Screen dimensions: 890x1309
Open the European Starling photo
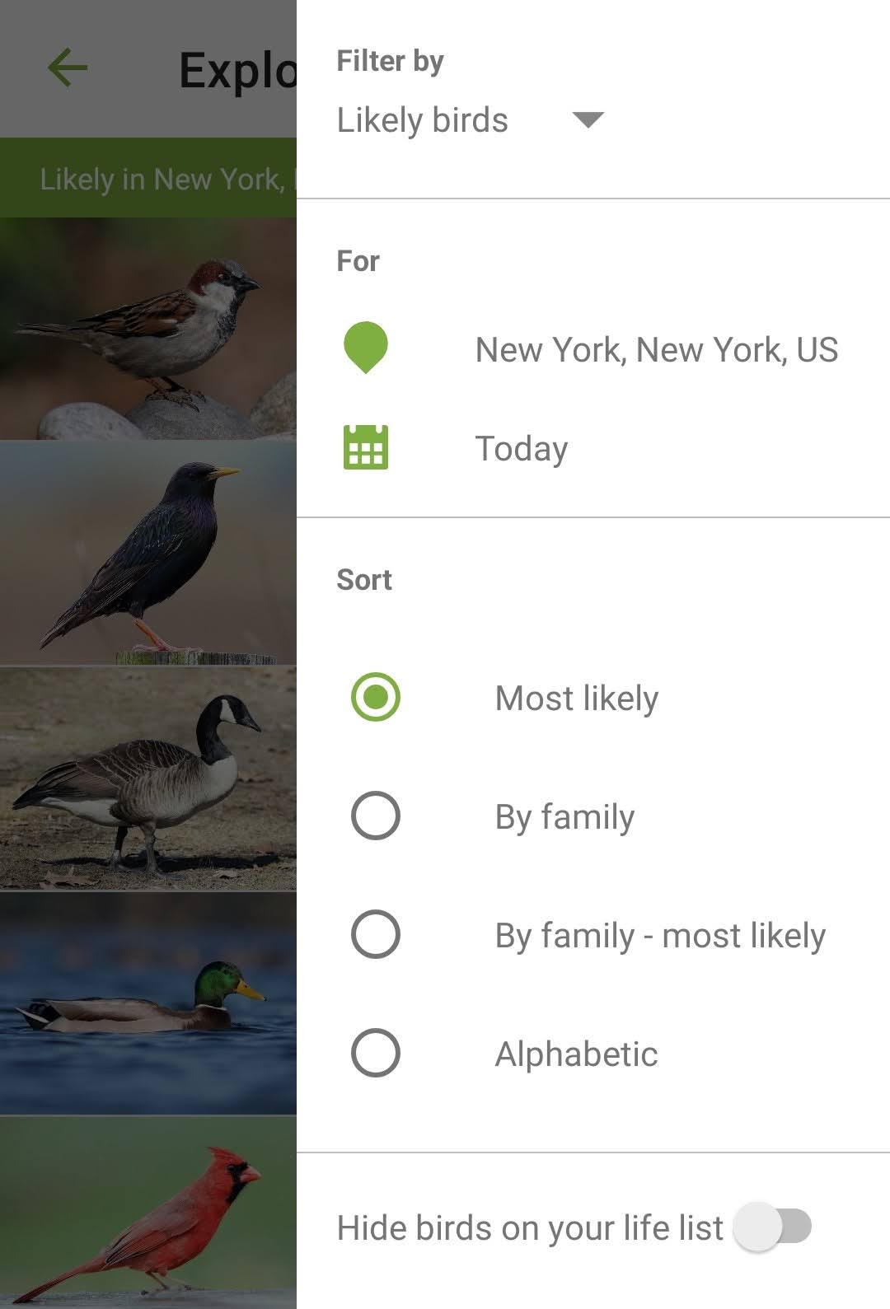pyautogui.click(x=148, y=554)
